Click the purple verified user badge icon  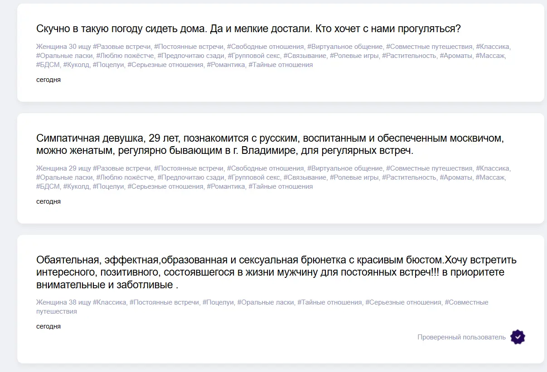pyautogui.click(x=518, y=337)
